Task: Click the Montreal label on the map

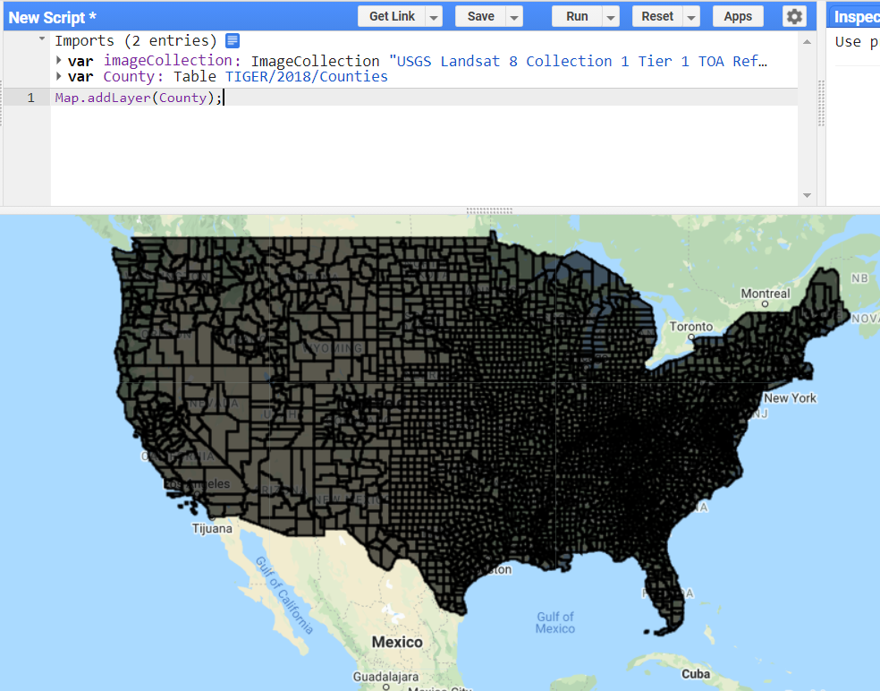Action: pyautogui.click(x=765, y=294)
